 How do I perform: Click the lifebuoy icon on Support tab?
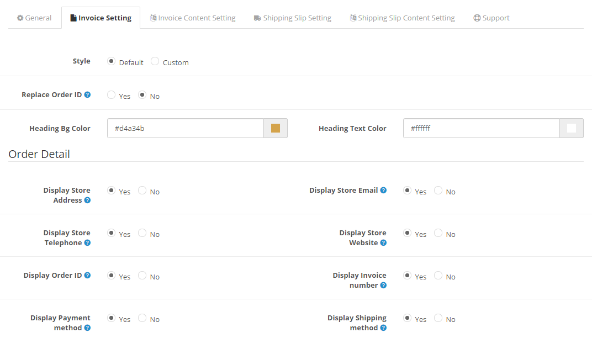pos(477,18)
